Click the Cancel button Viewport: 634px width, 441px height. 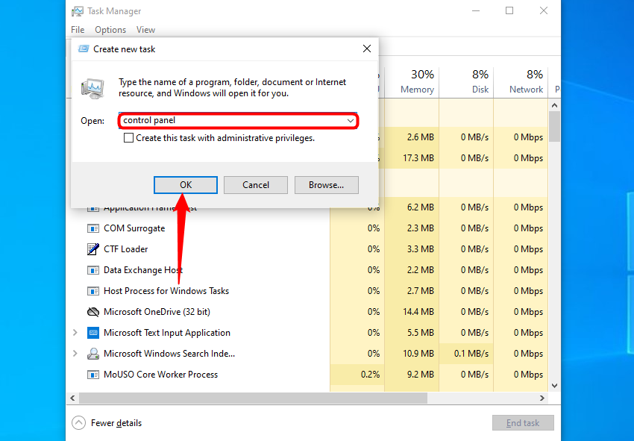(x=256, y=185)
